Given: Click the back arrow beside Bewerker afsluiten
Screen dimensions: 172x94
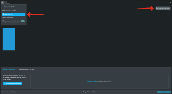Looking at the screenshot, I should tap(3, 7).
